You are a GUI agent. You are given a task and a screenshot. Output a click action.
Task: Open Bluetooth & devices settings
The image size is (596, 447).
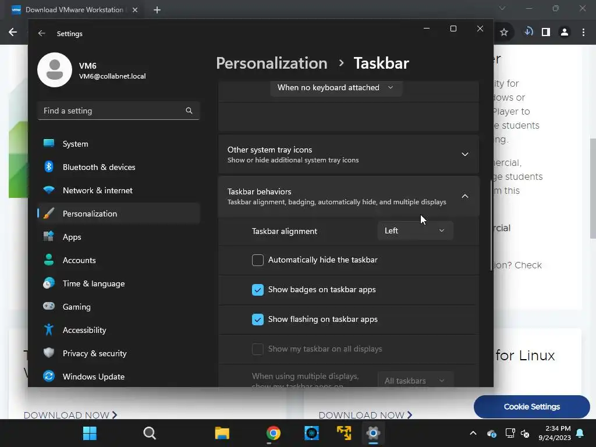coord(119,167)
